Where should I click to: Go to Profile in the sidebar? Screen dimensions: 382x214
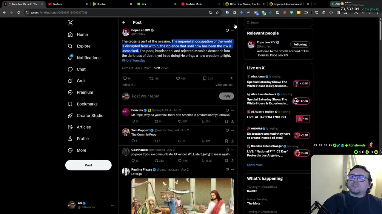(x=78, y=139)
